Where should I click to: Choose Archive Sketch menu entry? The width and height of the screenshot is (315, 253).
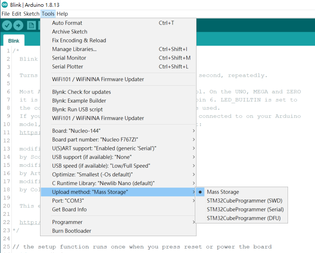(x=118, y=32)
